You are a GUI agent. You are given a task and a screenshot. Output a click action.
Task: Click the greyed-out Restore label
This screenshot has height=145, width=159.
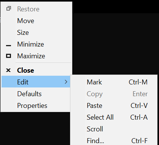coord(28,9)
